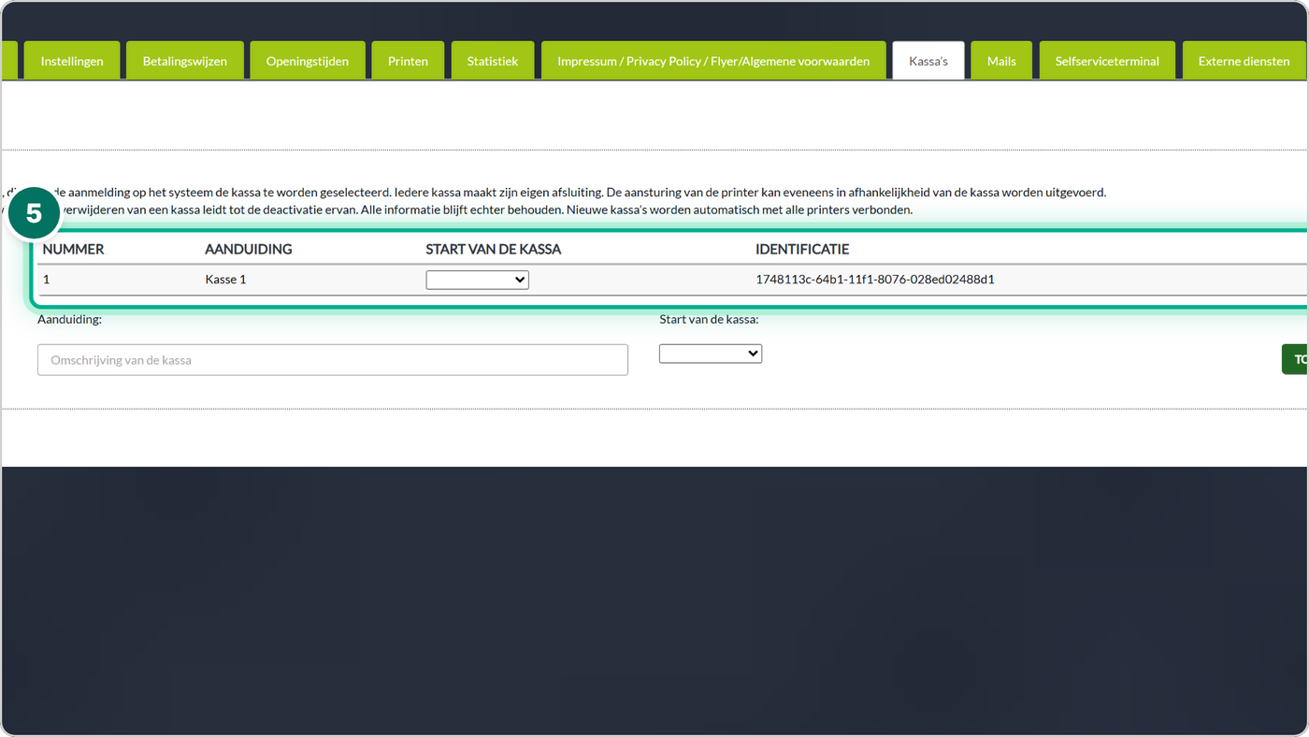1309x737 pixels.
Task: Open Start van de kassa dropdown for new kassa
Action: pyautogui.click(x=711, y=354)
